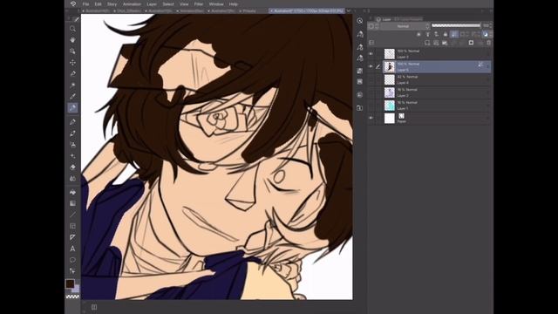
Task: Create a new layer folder
Action: (445, 43)
